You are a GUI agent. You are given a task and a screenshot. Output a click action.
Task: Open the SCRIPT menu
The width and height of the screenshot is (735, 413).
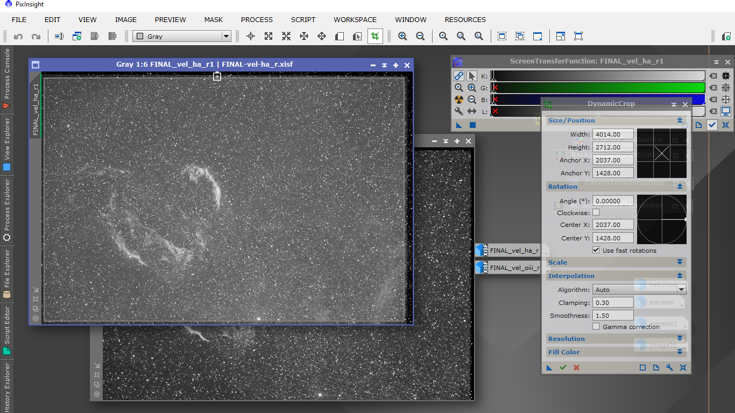pos(303,19)
